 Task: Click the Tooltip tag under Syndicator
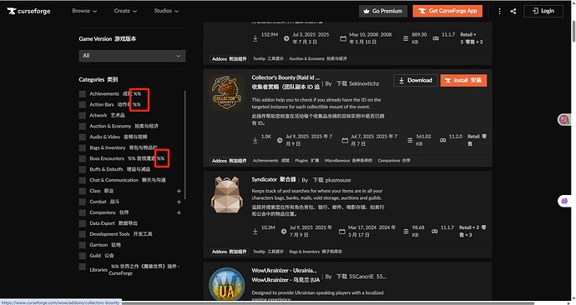click(268, 252)
